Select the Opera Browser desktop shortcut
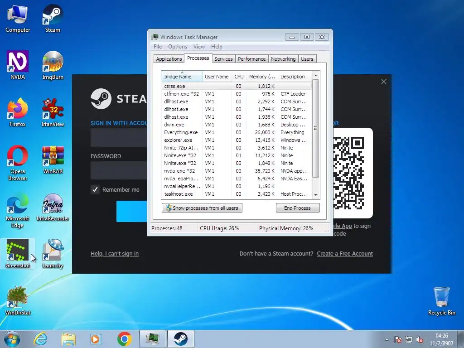 pos(18,163)
